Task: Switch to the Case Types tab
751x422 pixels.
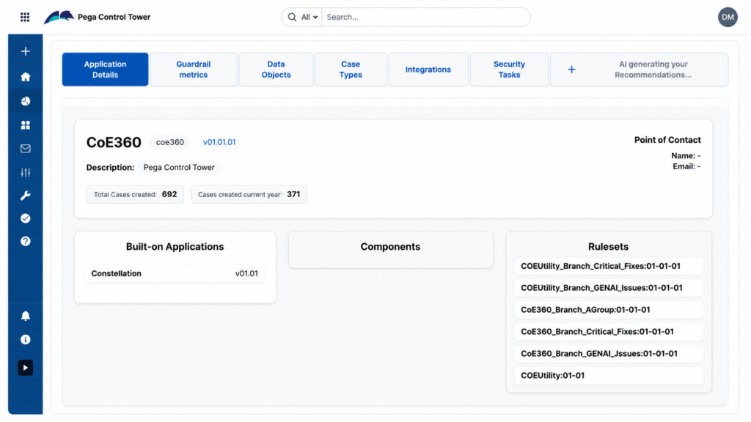Action: (x=351, y=70)
